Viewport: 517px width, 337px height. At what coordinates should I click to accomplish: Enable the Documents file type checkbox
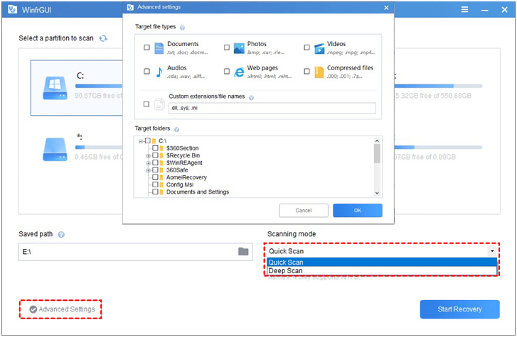click(x=147, y=48)
